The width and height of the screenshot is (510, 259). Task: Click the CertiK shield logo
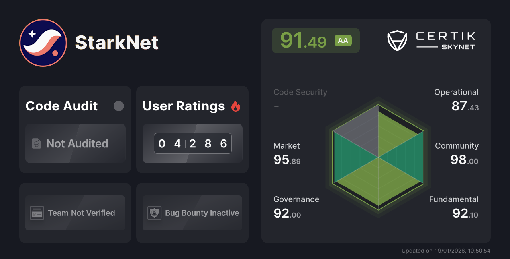pos(397,40)
